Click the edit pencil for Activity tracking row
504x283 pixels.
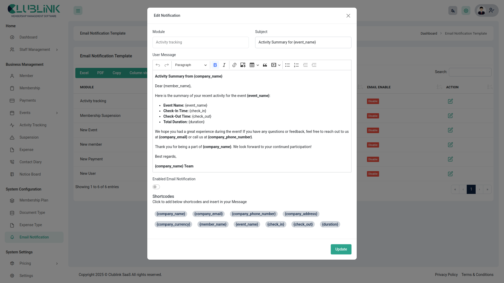[x=450, y=101]
